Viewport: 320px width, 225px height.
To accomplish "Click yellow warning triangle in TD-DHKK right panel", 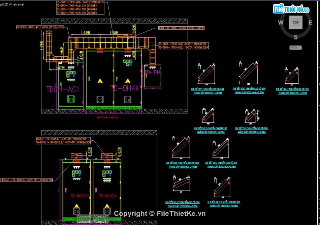I will point(128,81).
